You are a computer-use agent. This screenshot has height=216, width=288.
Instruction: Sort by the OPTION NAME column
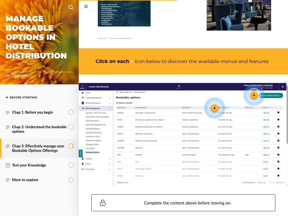point(141,108)
